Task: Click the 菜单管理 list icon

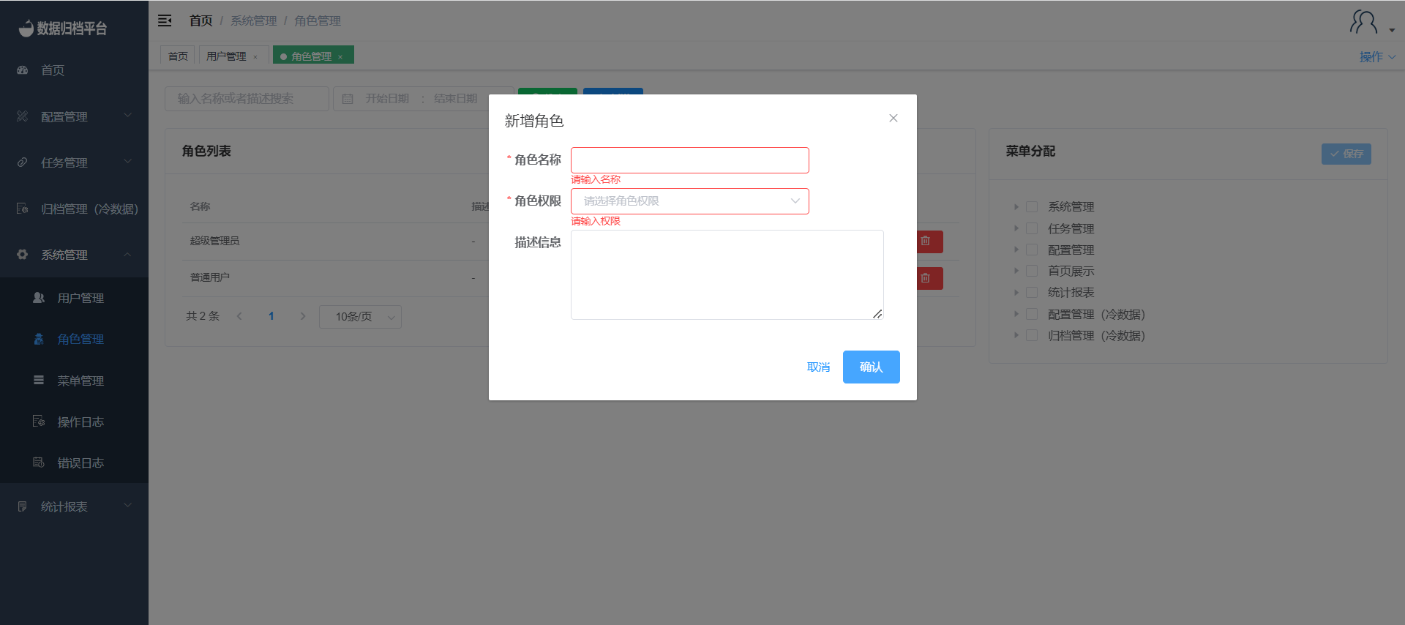Action: pos(39,381)
